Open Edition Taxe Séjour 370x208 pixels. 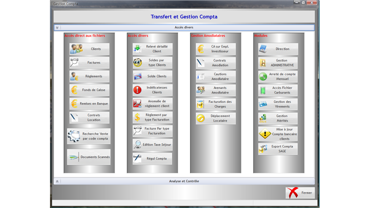[153, 145]
